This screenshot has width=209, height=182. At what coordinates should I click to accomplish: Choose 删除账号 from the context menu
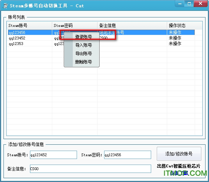click(84, 62)
